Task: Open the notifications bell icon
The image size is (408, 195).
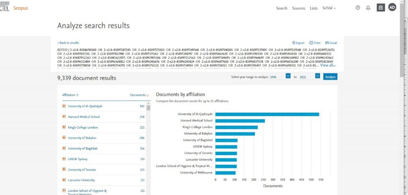Action: (368, 8)
